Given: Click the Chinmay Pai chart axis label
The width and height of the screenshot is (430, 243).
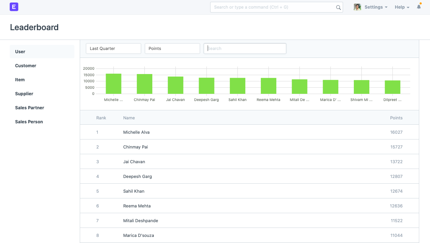Looking at the screenshot, I should click(144, 100).
